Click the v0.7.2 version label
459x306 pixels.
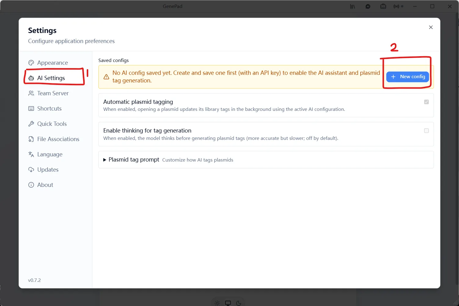[x=34, y=280]
